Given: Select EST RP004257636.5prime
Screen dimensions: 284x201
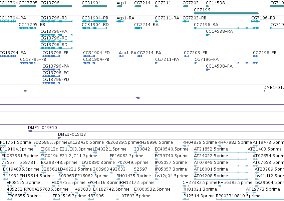Looking at the screenshot, I should (48, 193).
